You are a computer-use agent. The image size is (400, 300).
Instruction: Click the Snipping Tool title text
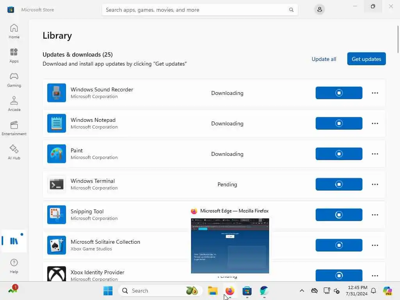click(87, 211)
